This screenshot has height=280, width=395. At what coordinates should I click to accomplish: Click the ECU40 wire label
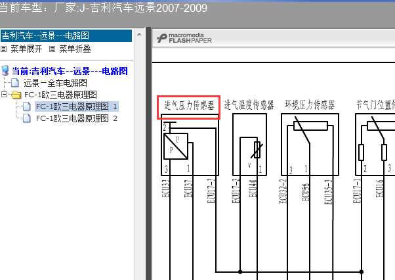253,188
